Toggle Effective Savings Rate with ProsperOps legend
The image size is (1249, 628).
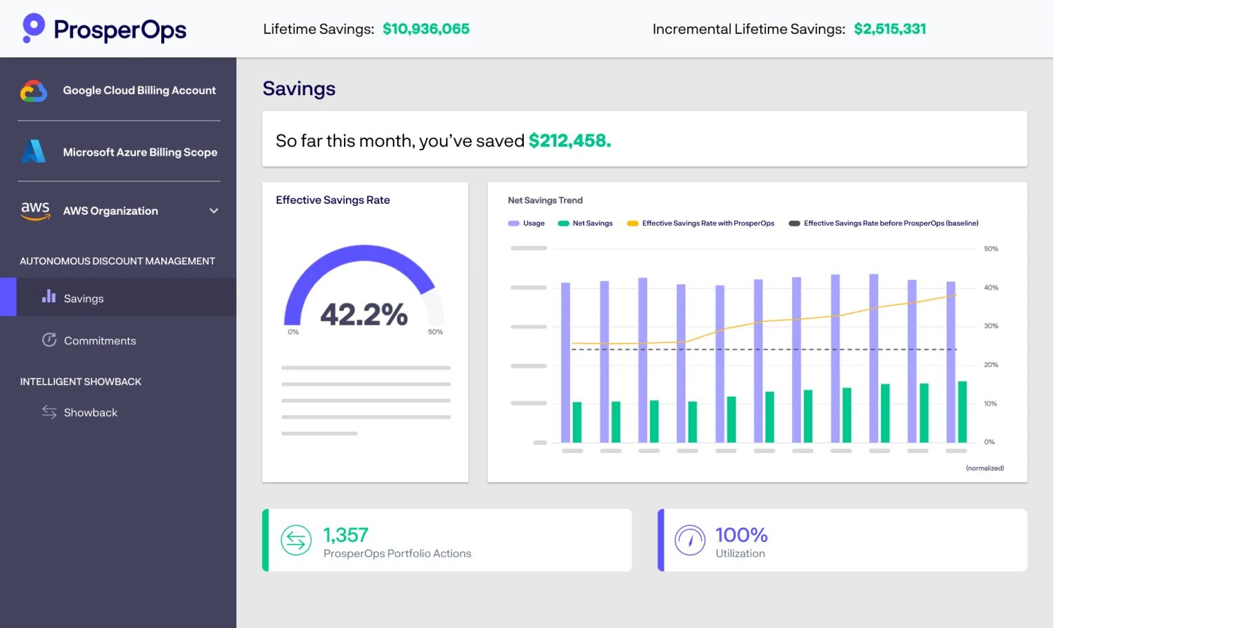pos(700,223)
